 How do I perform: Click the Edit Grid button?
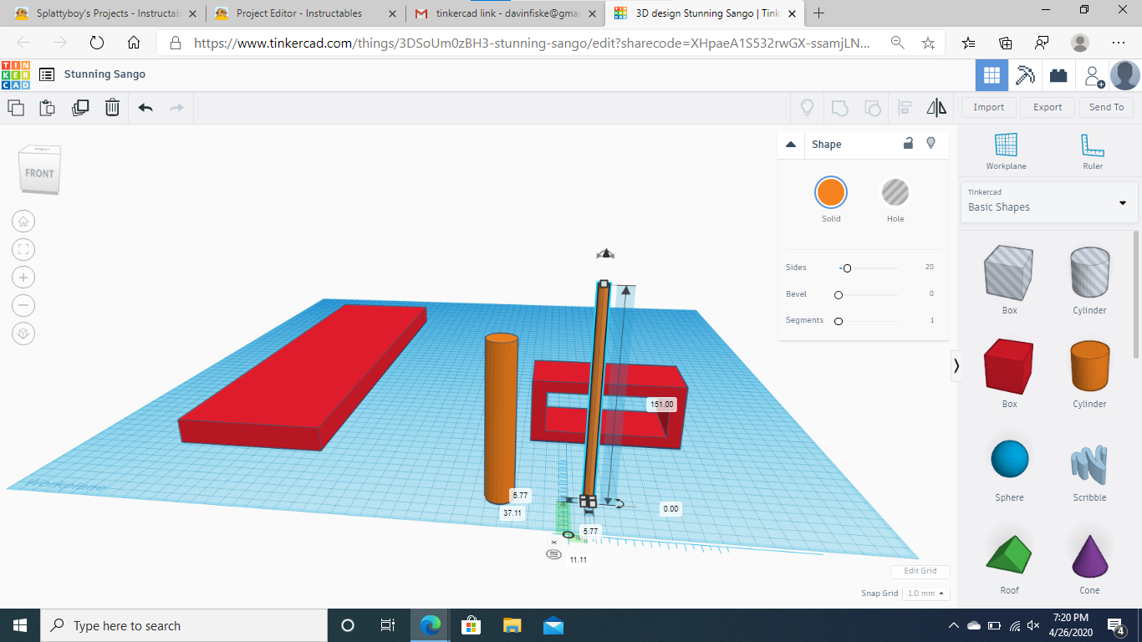tap(920, 571)
